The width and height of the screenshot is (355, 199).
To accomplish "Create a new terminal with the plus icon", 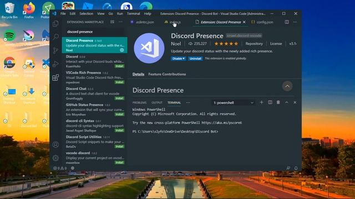I will 261,102.
